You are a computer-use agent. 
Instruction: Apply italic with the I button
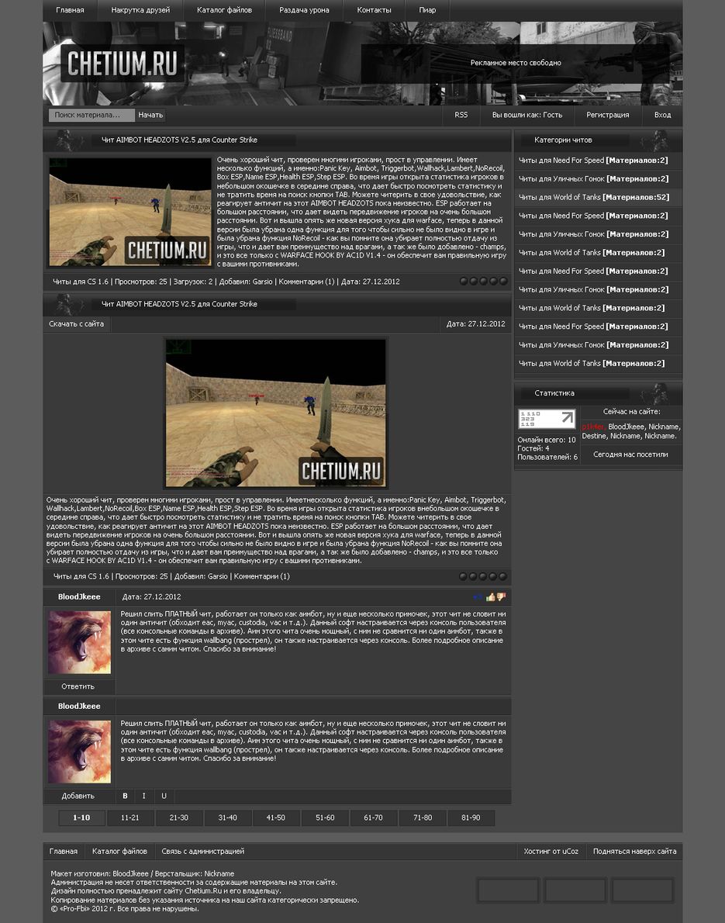[x=143, y=796]
